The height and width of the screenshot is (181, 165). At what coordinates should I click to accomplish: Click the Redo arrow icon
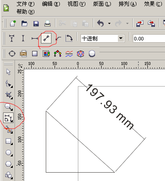[118, 23]
